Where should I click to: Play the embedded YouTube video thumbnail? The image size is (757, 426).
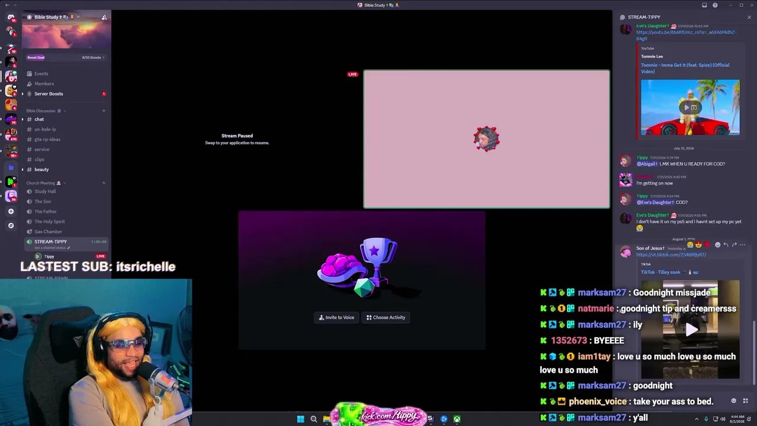[x=690, y=107]
